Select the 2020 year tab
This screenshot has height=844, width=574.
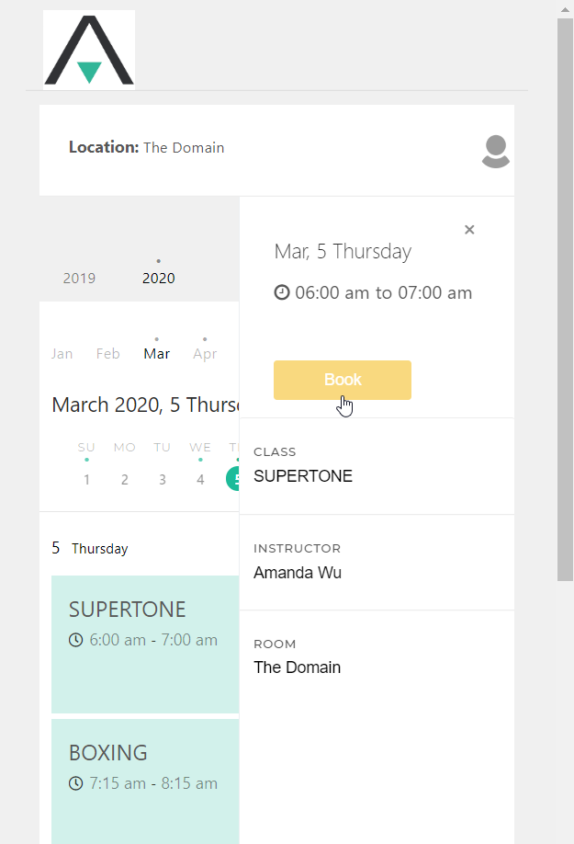[158, 278]
